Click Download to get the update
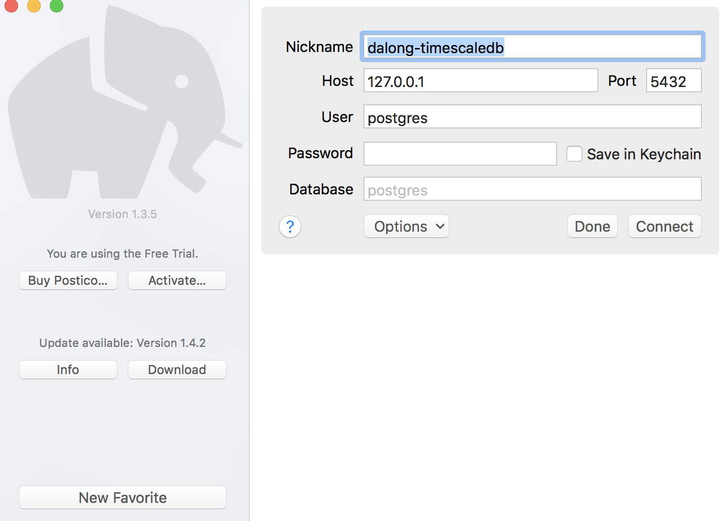The width and height of the screenshot is (726, 521). (177, 370)
